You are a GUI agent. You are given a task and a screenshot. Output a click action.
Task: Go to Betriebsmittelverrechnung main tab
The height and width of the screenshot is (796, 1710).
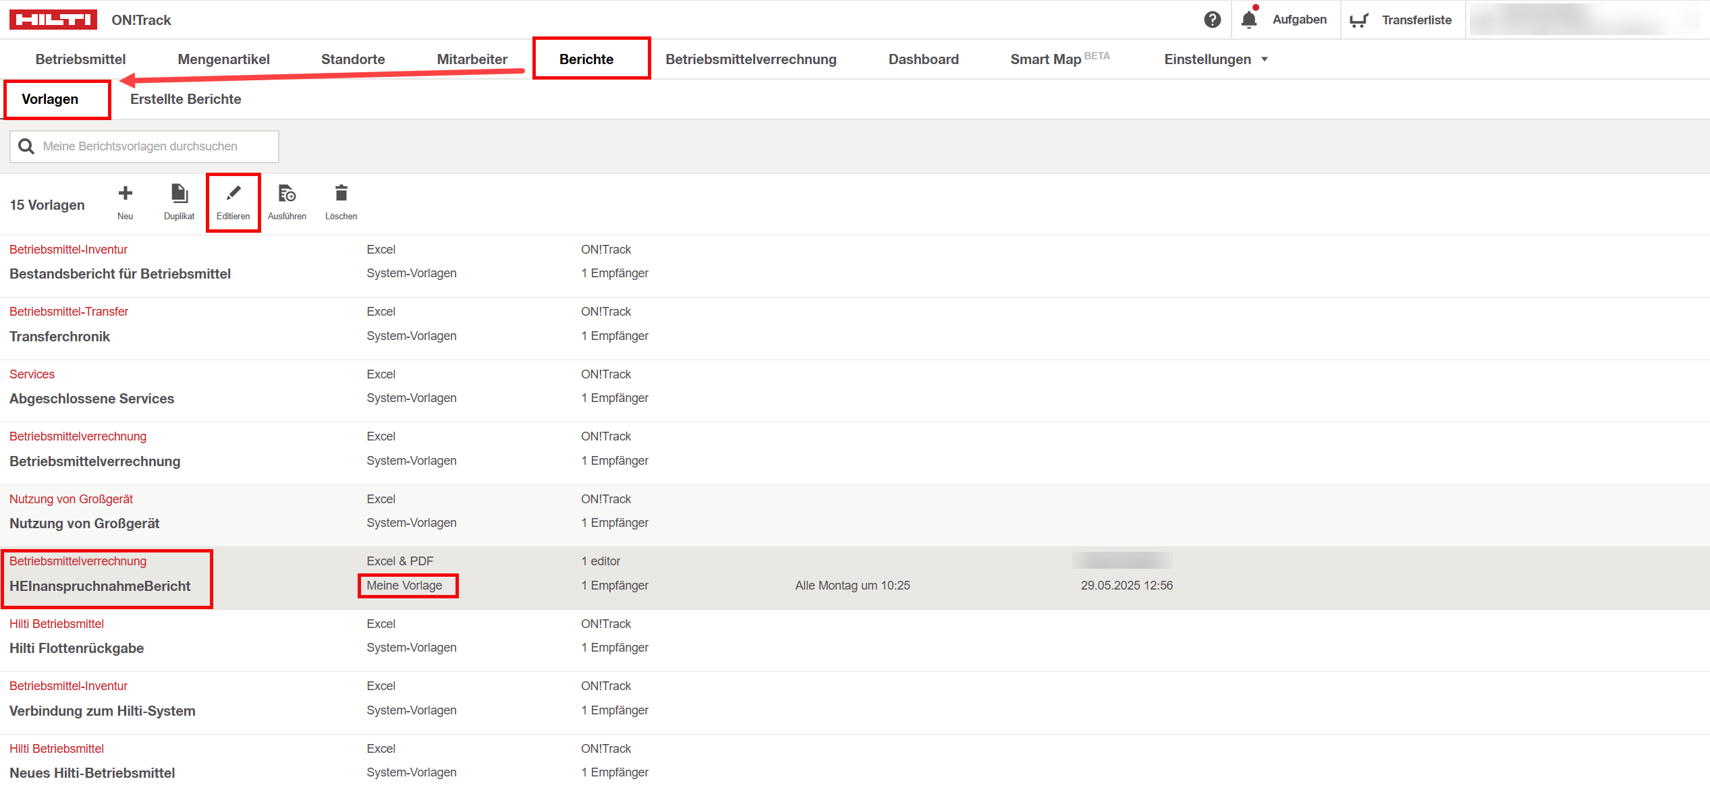751,59
